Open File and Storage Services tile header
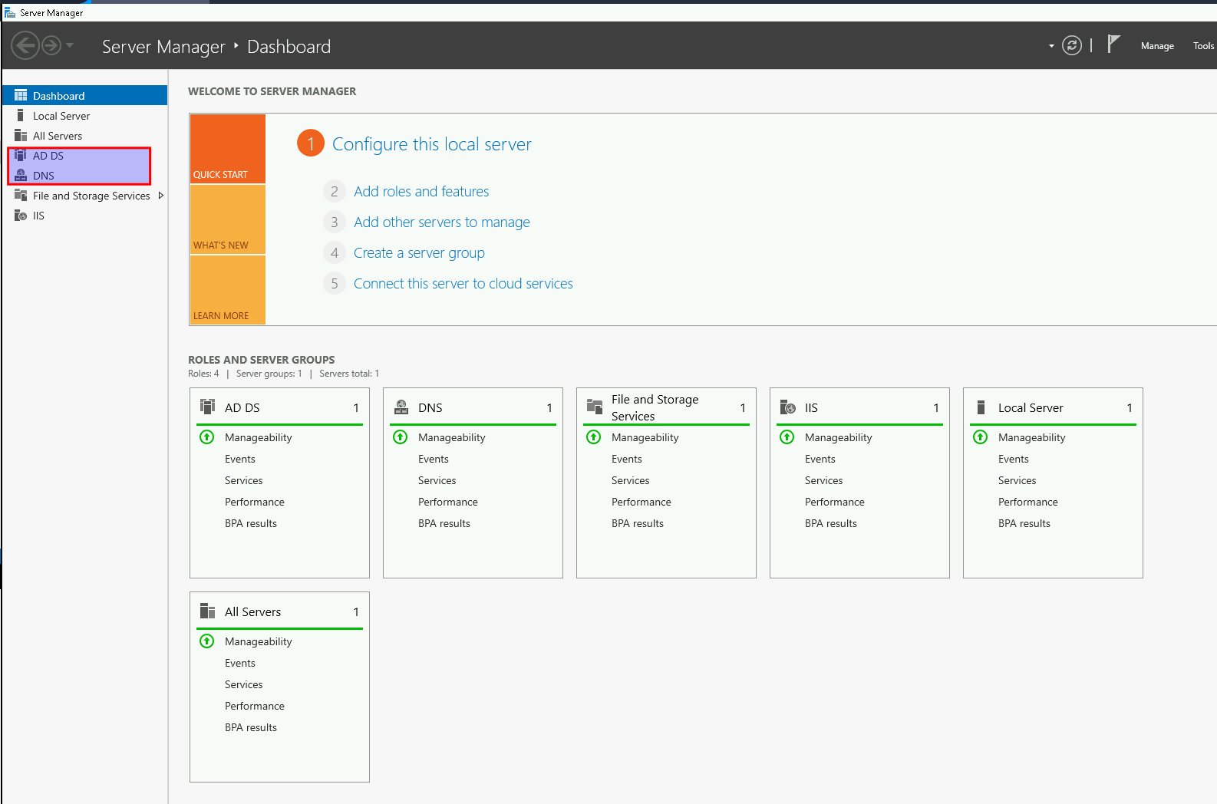Screen dimensions: 1217x804 click(x=666, y=407)
